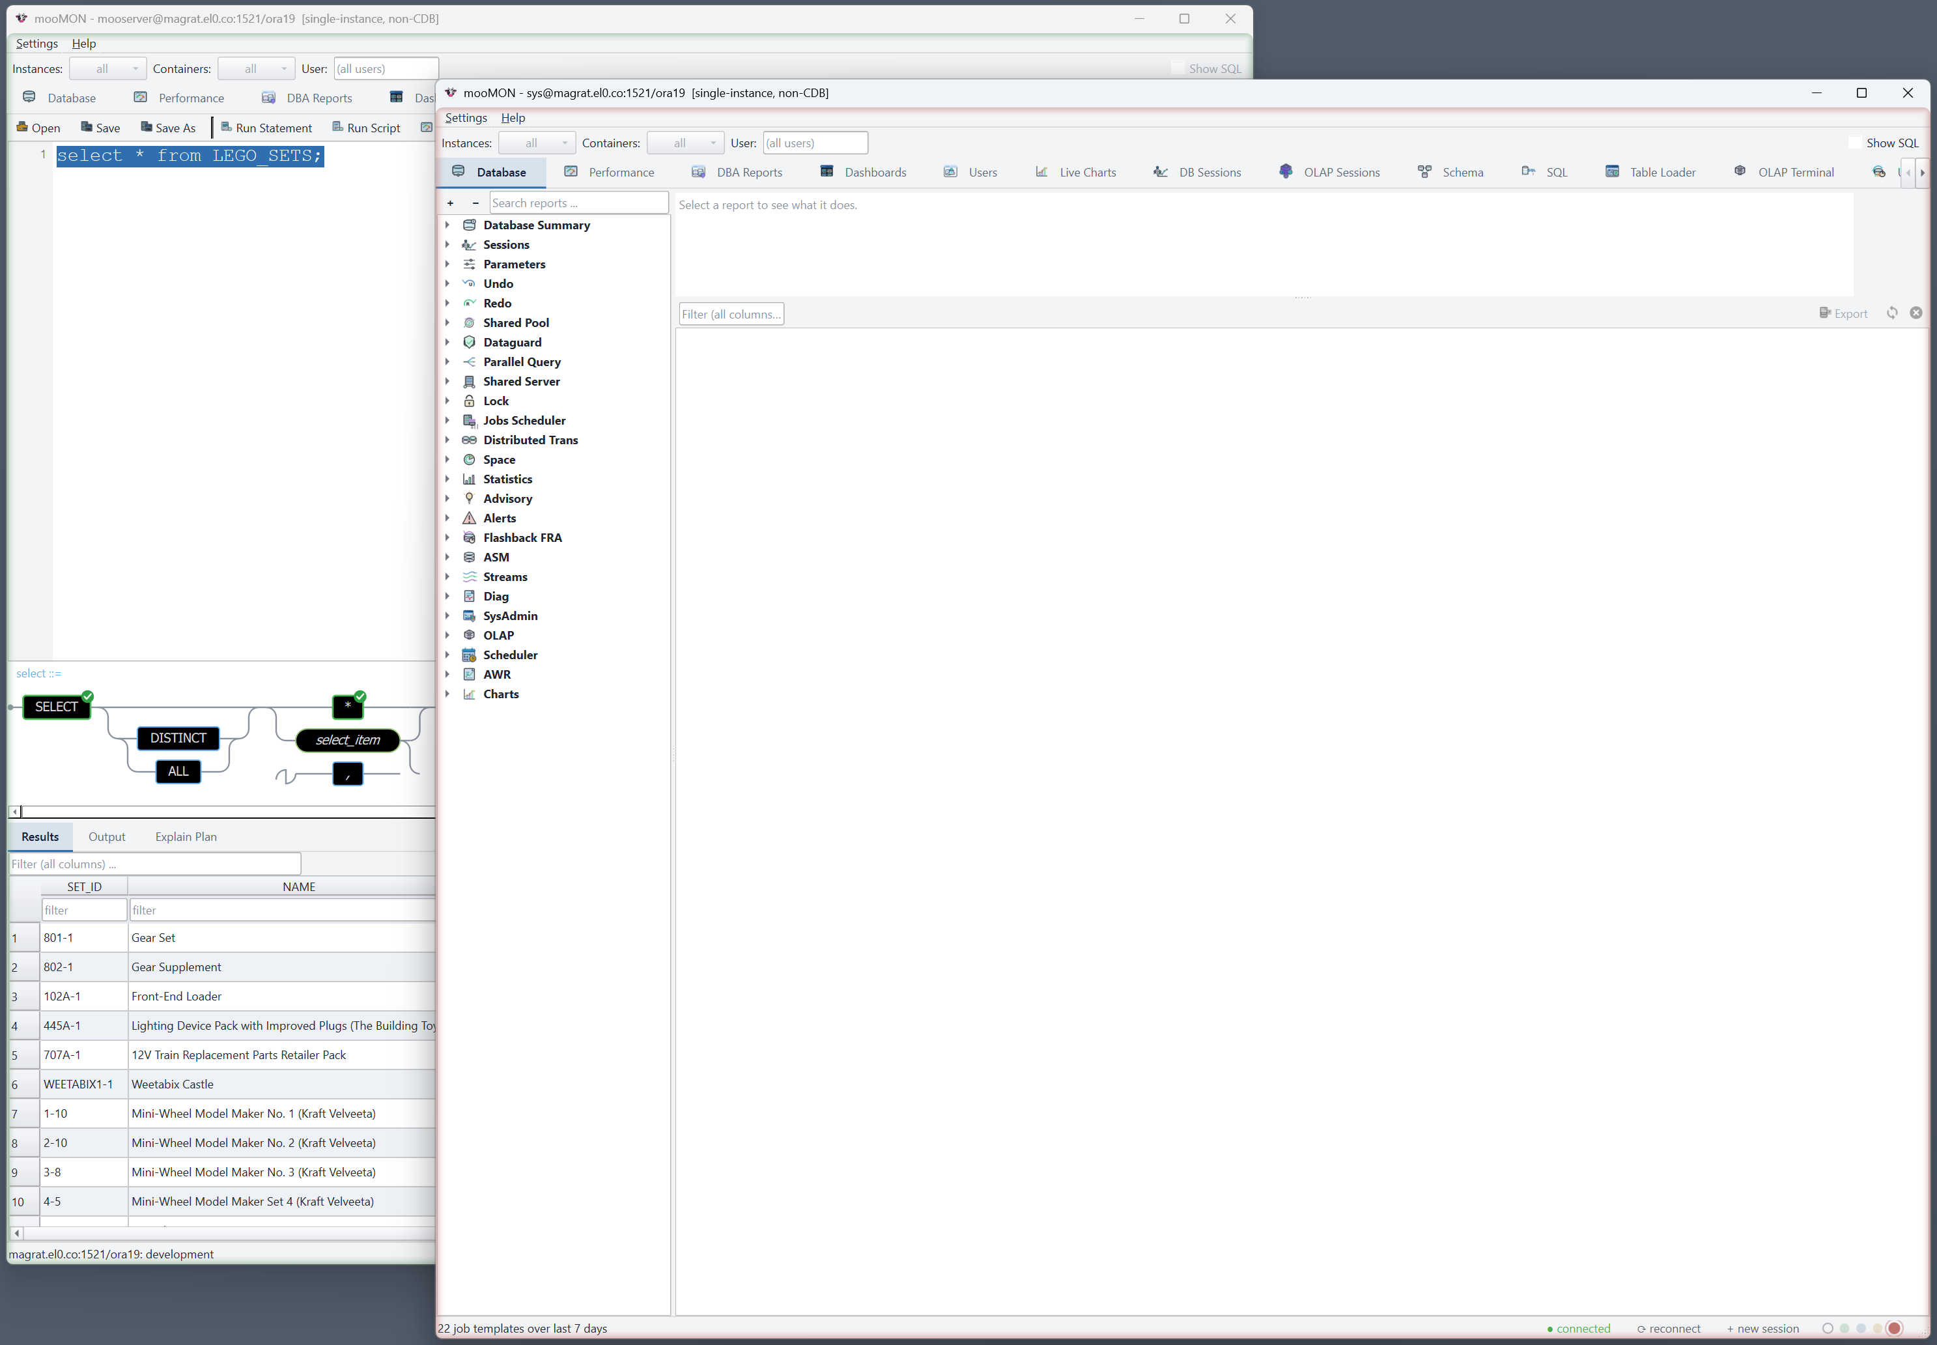Open Containers dropdown in sys window
This screenshot has height=1345, width=1937.
pos(685,143)
